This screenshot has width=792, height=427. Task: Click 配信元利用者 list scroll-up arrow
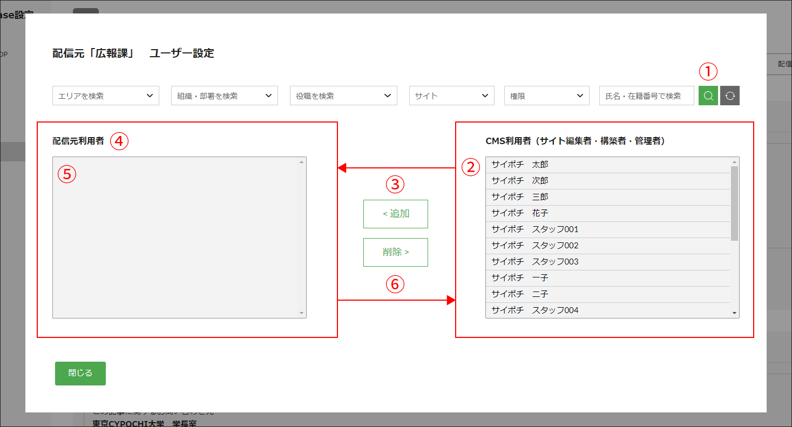tap(301, 161)
